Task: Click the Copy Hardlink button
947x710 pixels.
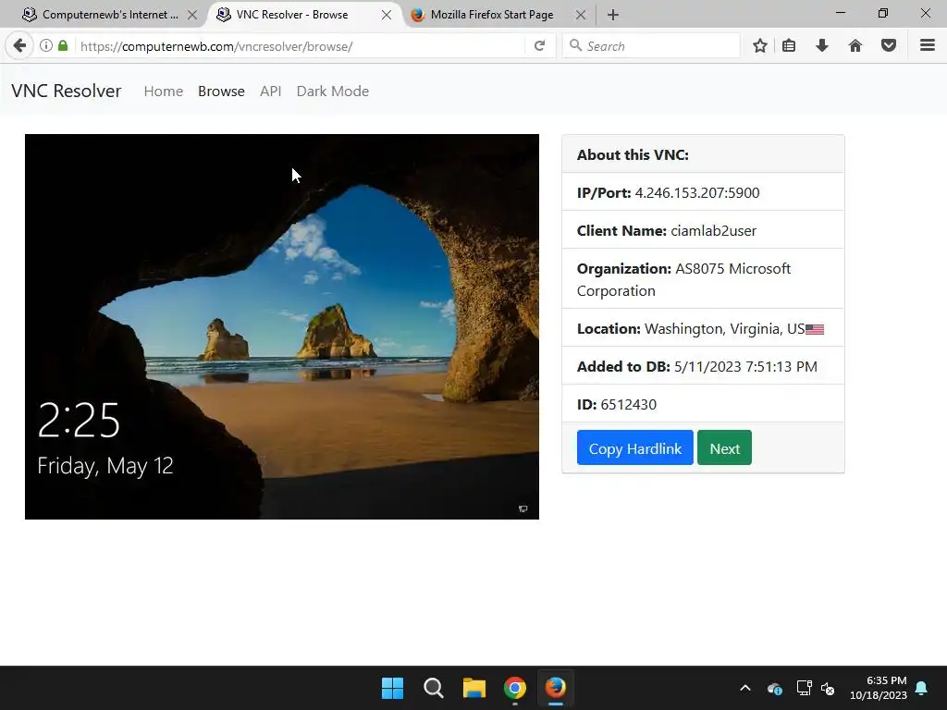Action: (634, 448)
